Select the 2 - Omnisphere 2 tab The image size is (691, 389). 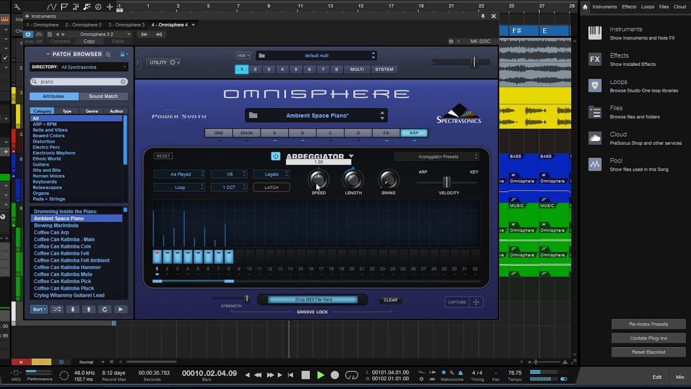point(83,25)
